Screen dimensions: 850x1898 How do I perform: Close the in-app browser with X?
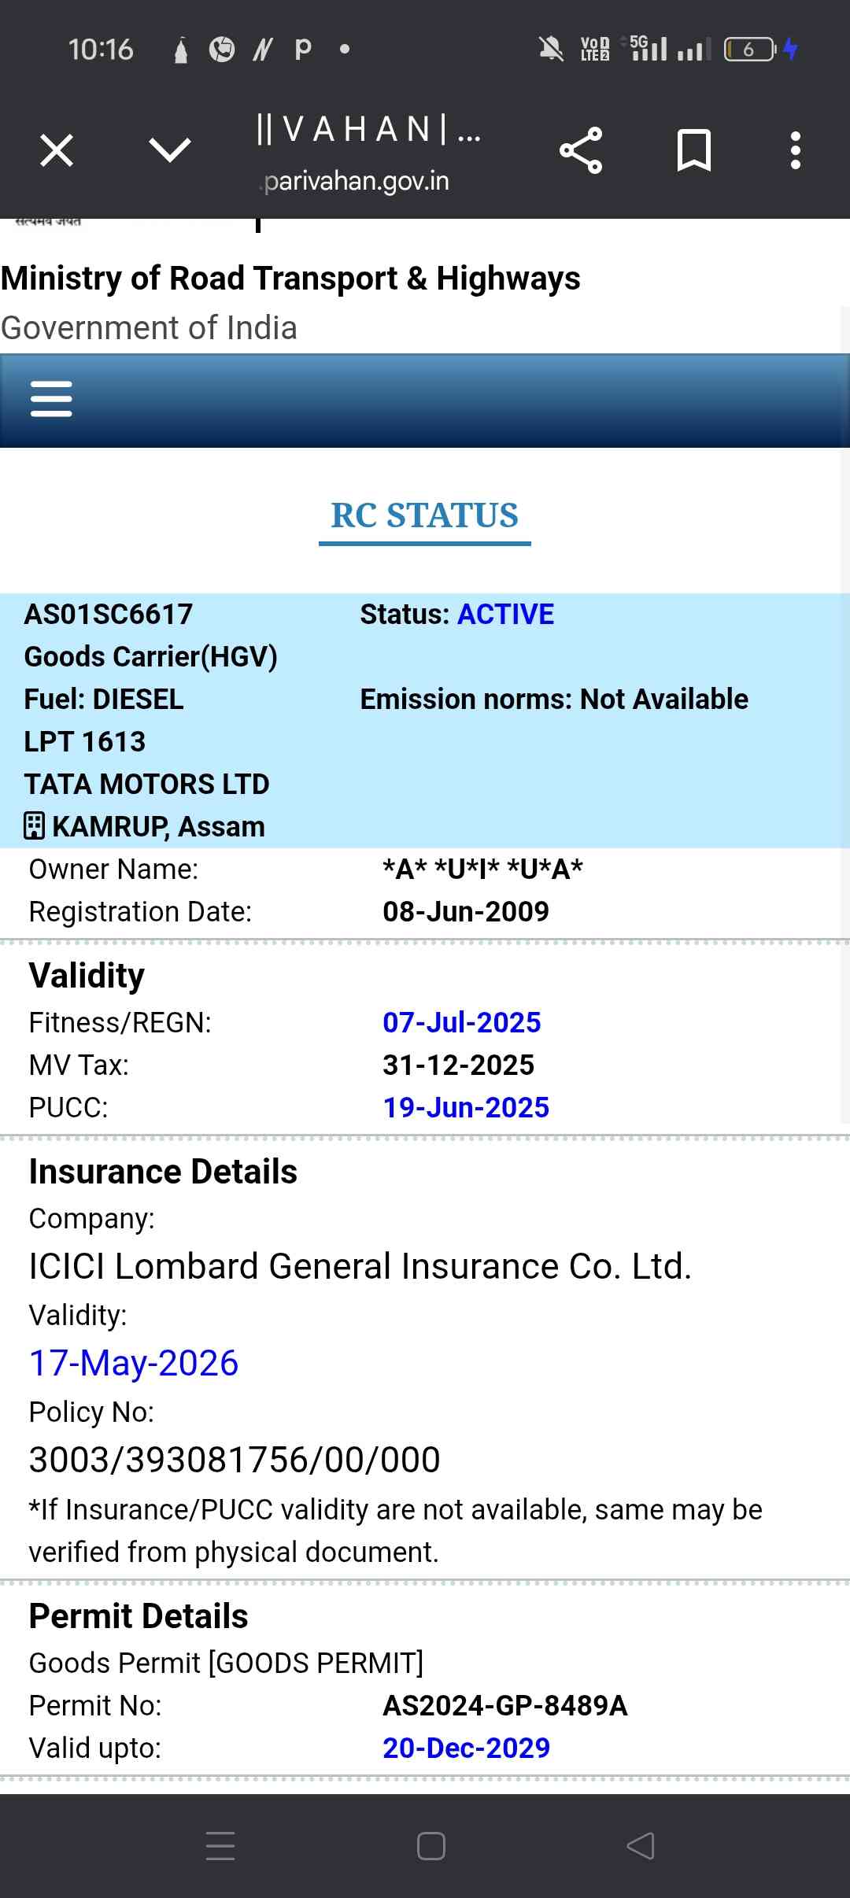pos(57,150)
